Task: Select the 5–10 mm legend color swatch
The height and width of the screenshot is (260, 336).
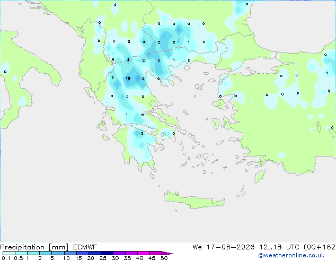Action: pyautogui.click(x=58, y=253)
